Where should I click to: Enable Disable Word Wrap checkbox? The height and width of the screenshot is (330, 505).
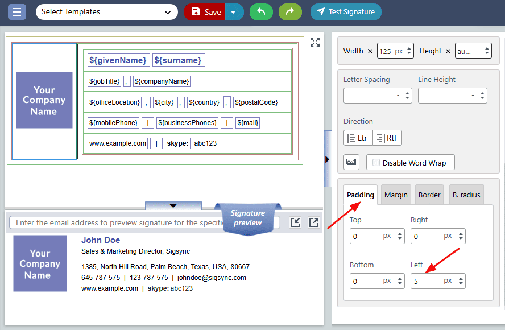(x=376, y=163)
